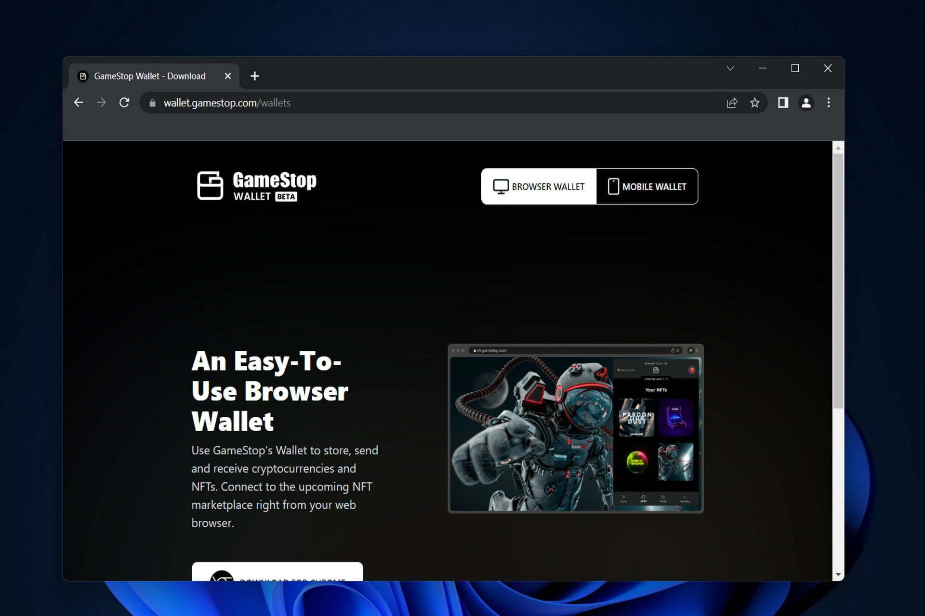Click the page's vertical scrollbar thumb
Screen dimensions: 925x616
coord(838,281)
